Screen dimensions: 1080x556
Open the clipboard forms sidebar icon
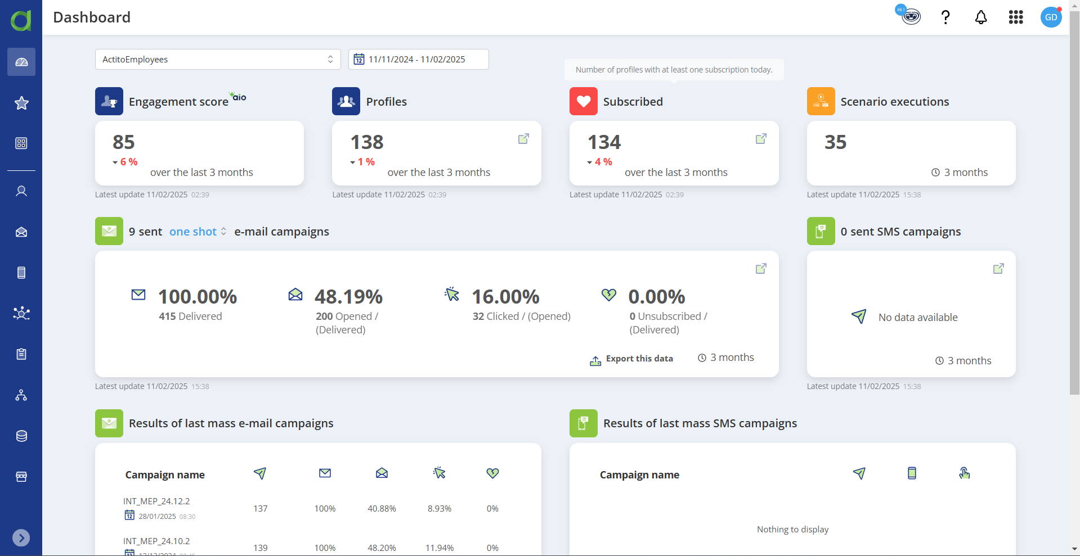tap(21, 354)
